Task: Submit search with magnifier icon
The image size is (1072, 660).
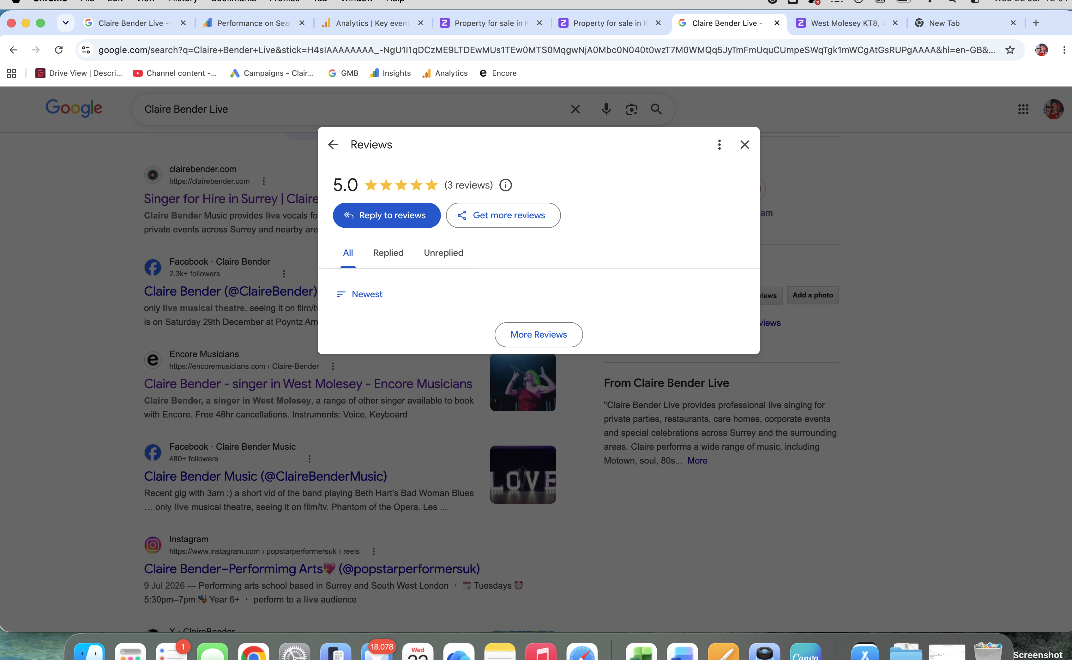Action: click(x=656, y=109)
